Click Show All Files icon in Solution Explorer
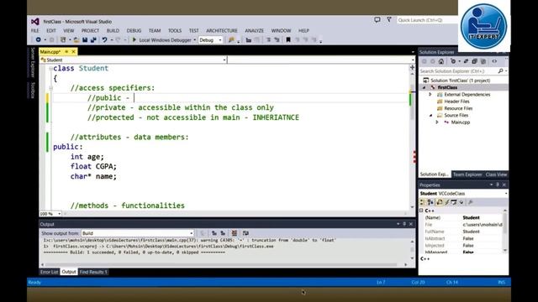Viewport: 538px width, 302px height. 483,61
